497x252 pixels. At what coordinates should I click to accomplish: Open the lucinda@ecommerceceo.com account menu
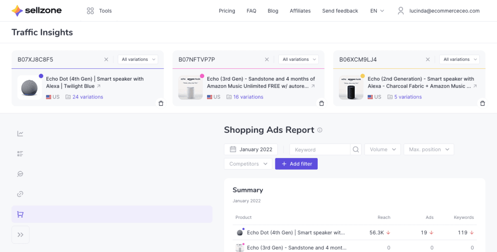[444, 11]
